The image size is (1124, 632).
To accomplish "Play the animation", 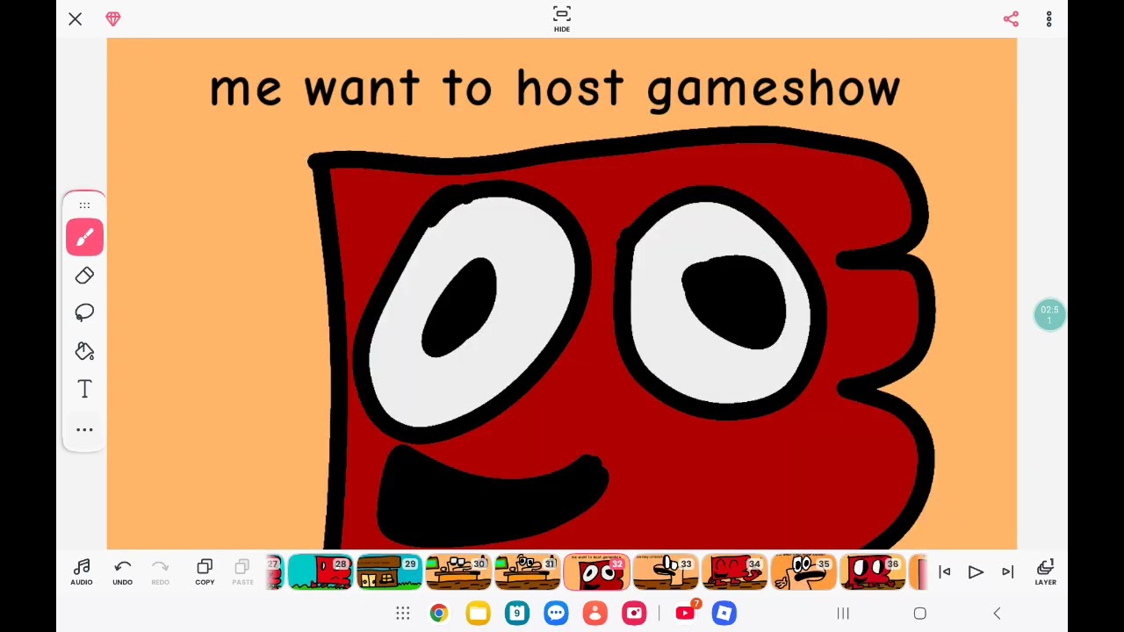I will pos(976,572).
